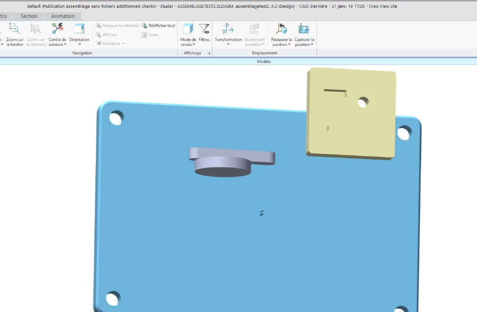Click the Modèle header bar
Screen dimensions: 477x312
[x=239, y=62]
